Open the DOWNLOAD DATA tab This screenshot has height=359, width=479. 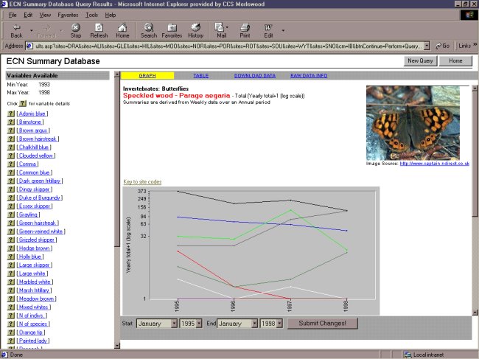point(254,75)
